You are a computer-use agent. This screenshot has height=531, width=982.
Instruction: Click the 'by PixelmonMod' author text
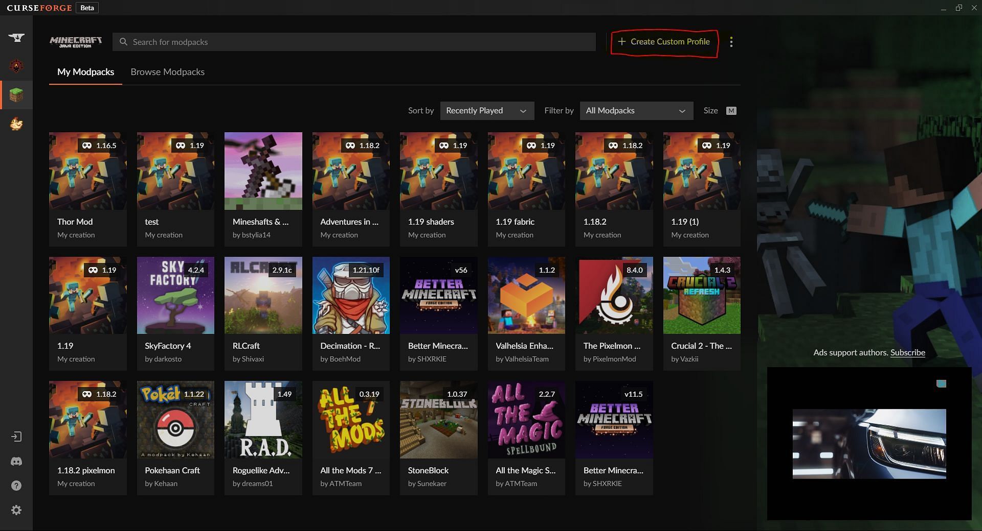610,359
